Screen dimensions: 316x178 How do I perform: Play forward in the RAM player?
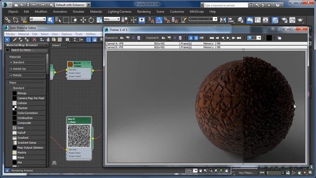tap(228, 38)
